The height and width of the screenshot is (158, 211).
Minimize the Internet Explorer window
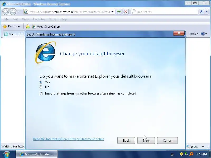pyautogui.click(x=188, y=3)
